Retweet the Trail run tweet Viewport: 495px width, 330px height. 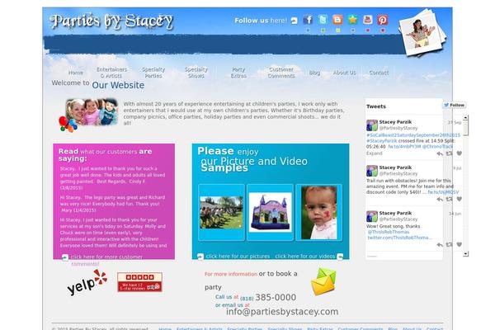[449, 200]
